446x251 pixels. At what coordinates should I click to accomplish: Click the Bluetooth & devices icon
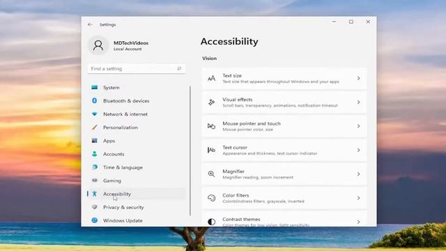coord(95,100)
